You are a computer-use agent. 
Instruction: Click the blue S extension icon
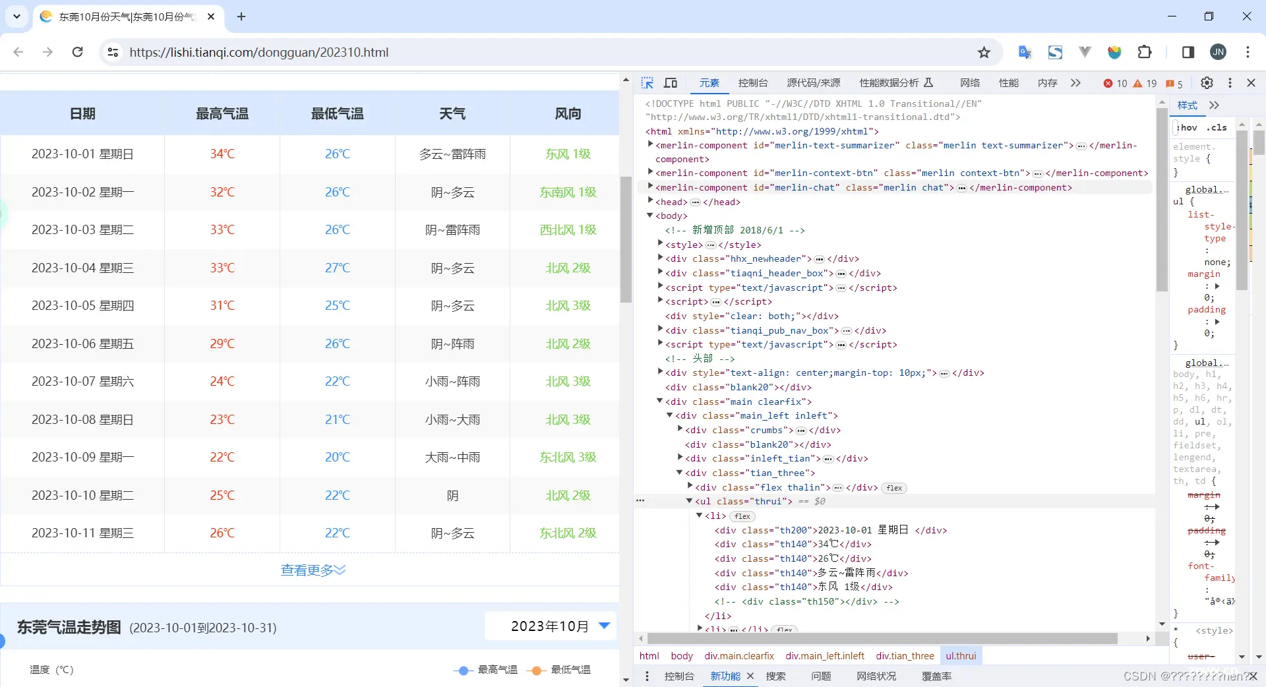pos(1055,52)
